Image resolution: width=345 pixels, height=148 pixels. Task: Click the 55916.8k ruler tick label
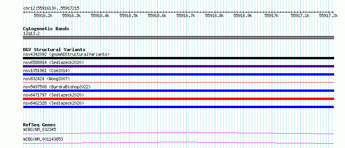214,15
